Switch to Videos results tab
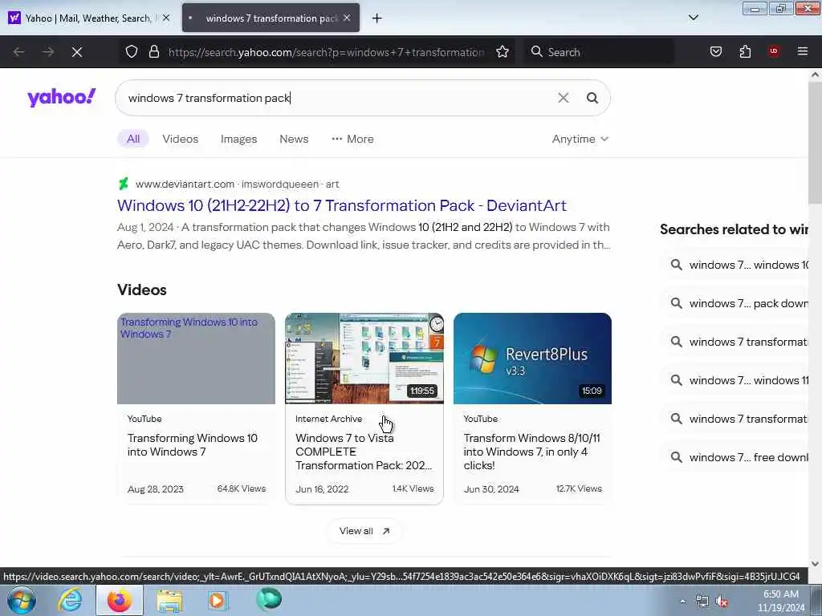822x616 pixels. coord(181,139)
